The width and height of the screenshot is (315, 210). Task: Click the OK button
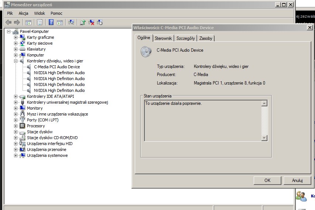point(267,180)
